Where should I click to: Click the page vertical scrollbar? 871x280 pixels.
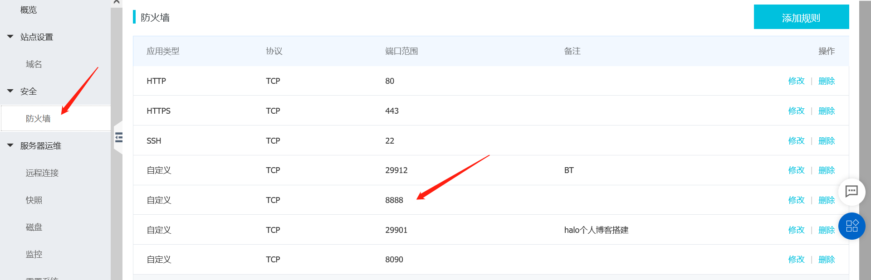pos(865,140)
